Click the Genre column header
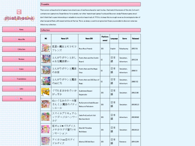The width and height of the screenshot is (195, 146). pos(125,39)
